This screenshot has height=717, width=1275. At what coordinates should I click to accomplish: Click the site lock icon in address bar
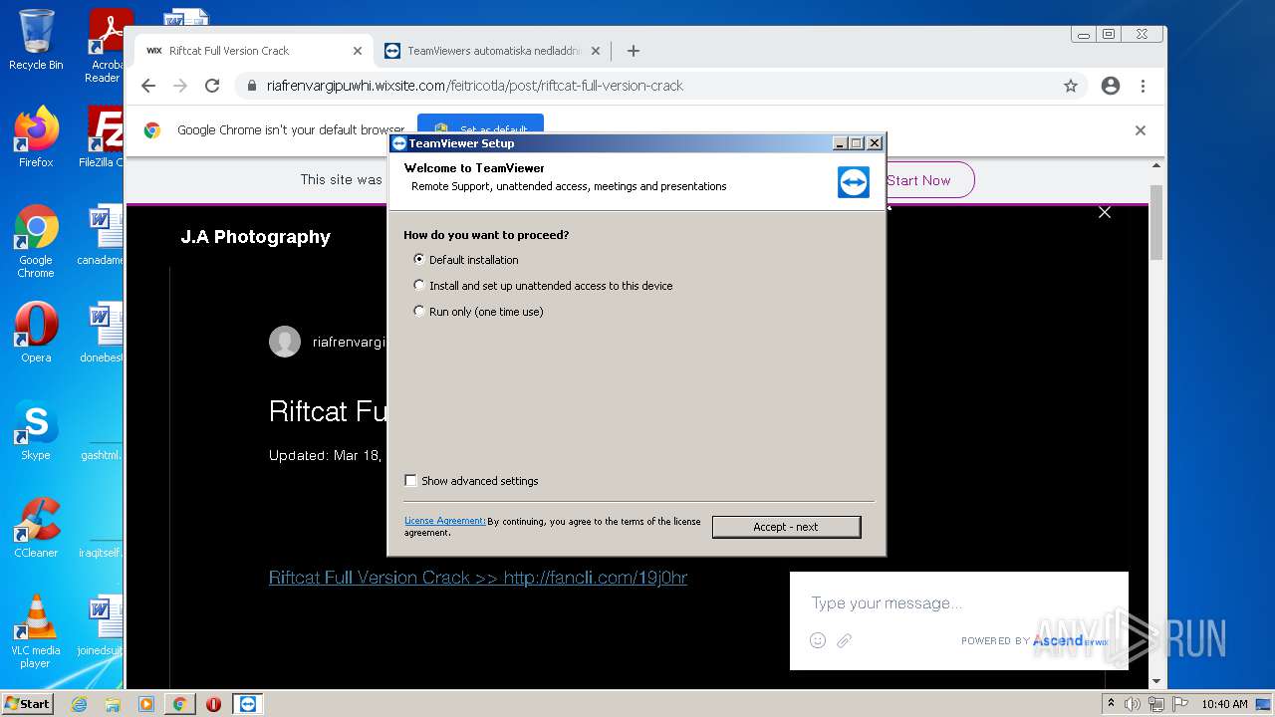click(251, 86)
